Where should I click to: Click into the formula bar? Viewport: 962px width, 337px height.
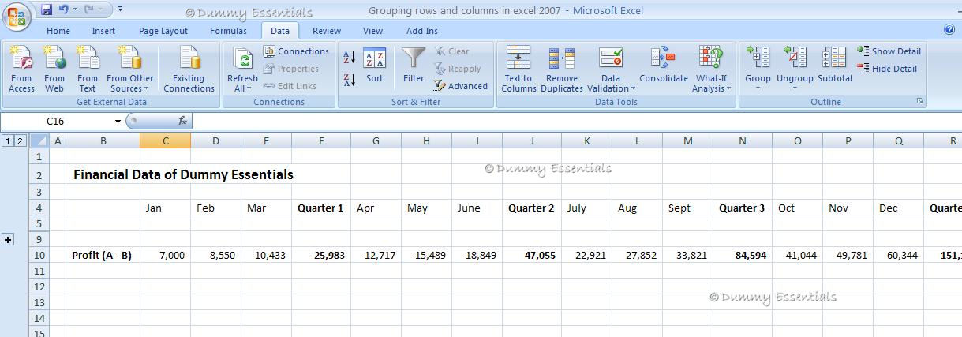pos(577,121)
